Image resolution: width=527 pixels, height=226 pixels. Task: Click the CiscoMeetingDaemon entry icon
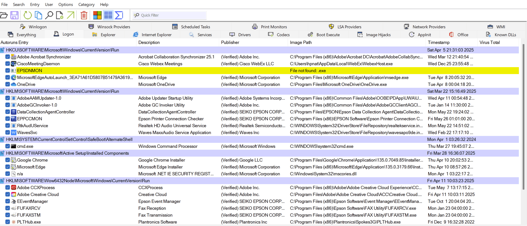tap(14, 64)
